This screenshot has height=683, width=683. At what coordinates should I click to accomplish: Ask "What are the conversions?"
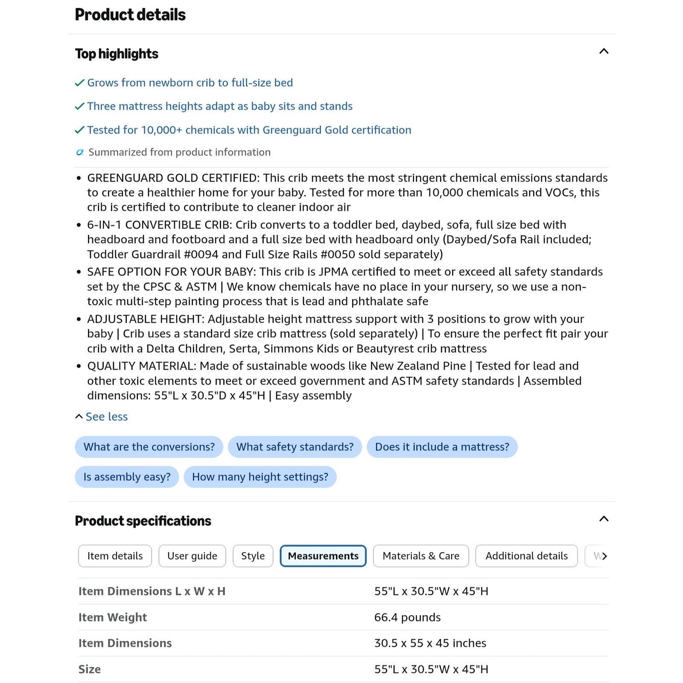coord(149,447)
